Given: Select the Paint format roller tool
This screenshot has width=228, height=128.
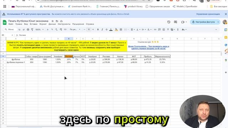Looking at the screenshot, I should [32, 30].
